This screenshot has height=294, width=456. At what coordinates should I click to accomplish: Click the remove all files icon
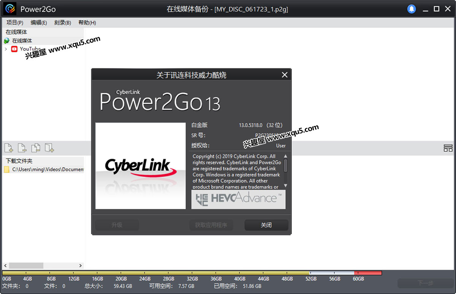36,148
